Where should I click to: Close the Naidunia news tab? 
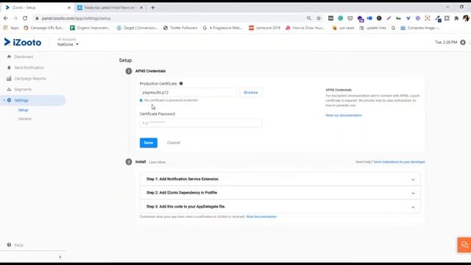click(x=141, y=7)
